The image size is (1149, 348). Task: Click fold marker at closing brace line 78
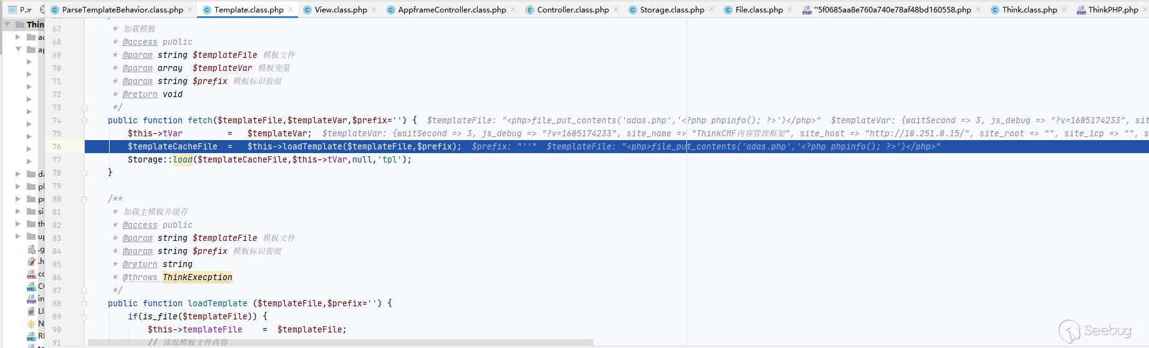click(x=84, y=172)
